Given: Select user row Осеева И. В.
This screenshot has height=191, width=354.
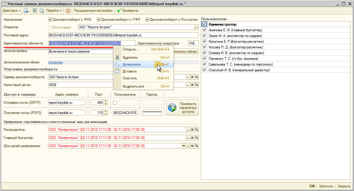Looking at the screenshot, I should (275, 53).
